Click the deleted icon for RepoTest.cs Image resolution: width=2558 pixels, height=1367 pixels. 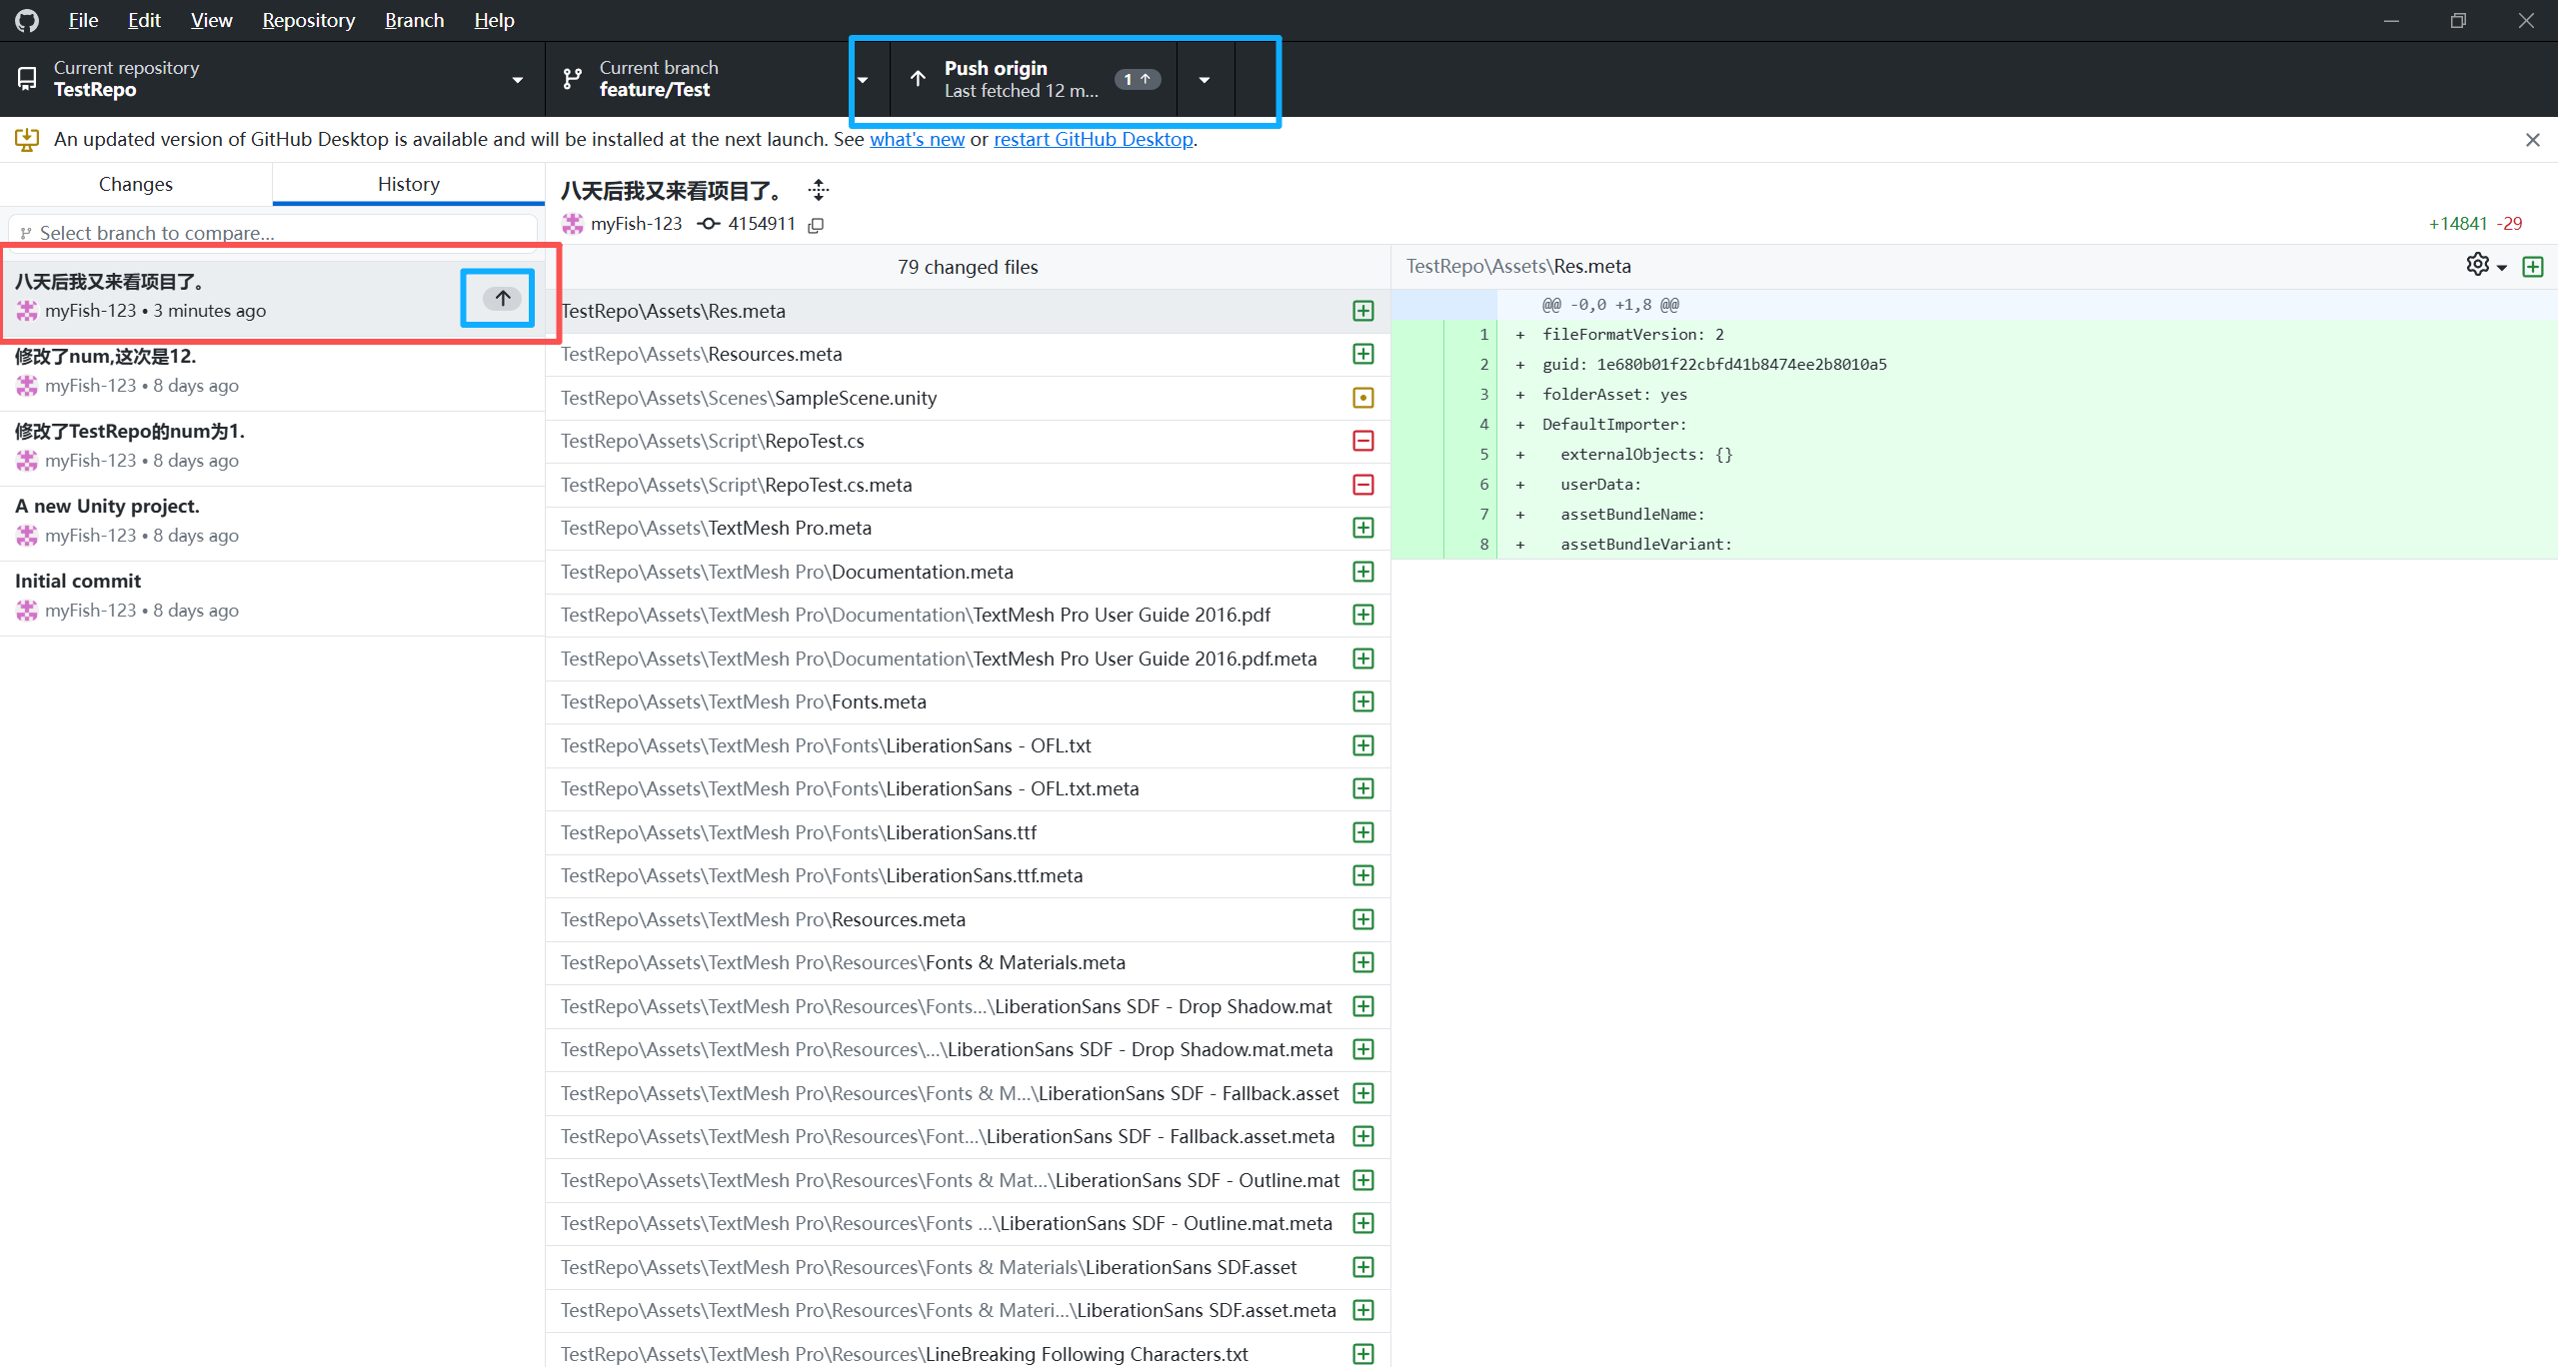click(1362, 441)
